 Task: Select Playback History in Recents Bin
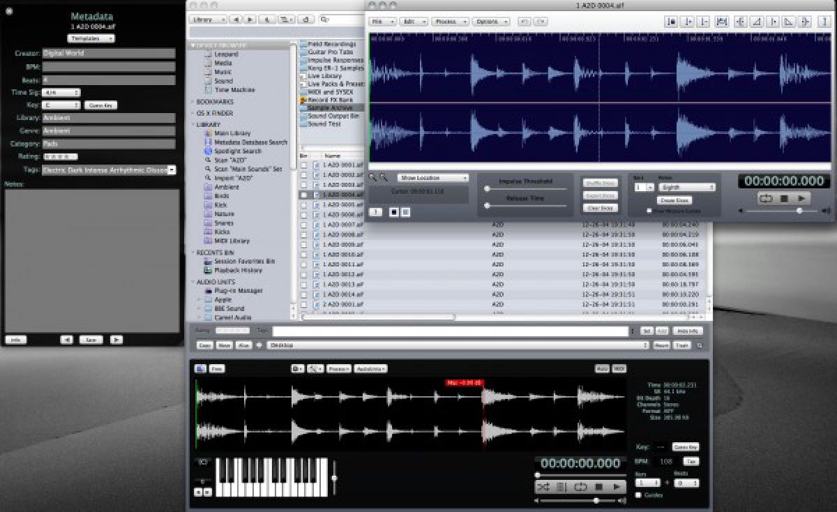pos(238,270)
